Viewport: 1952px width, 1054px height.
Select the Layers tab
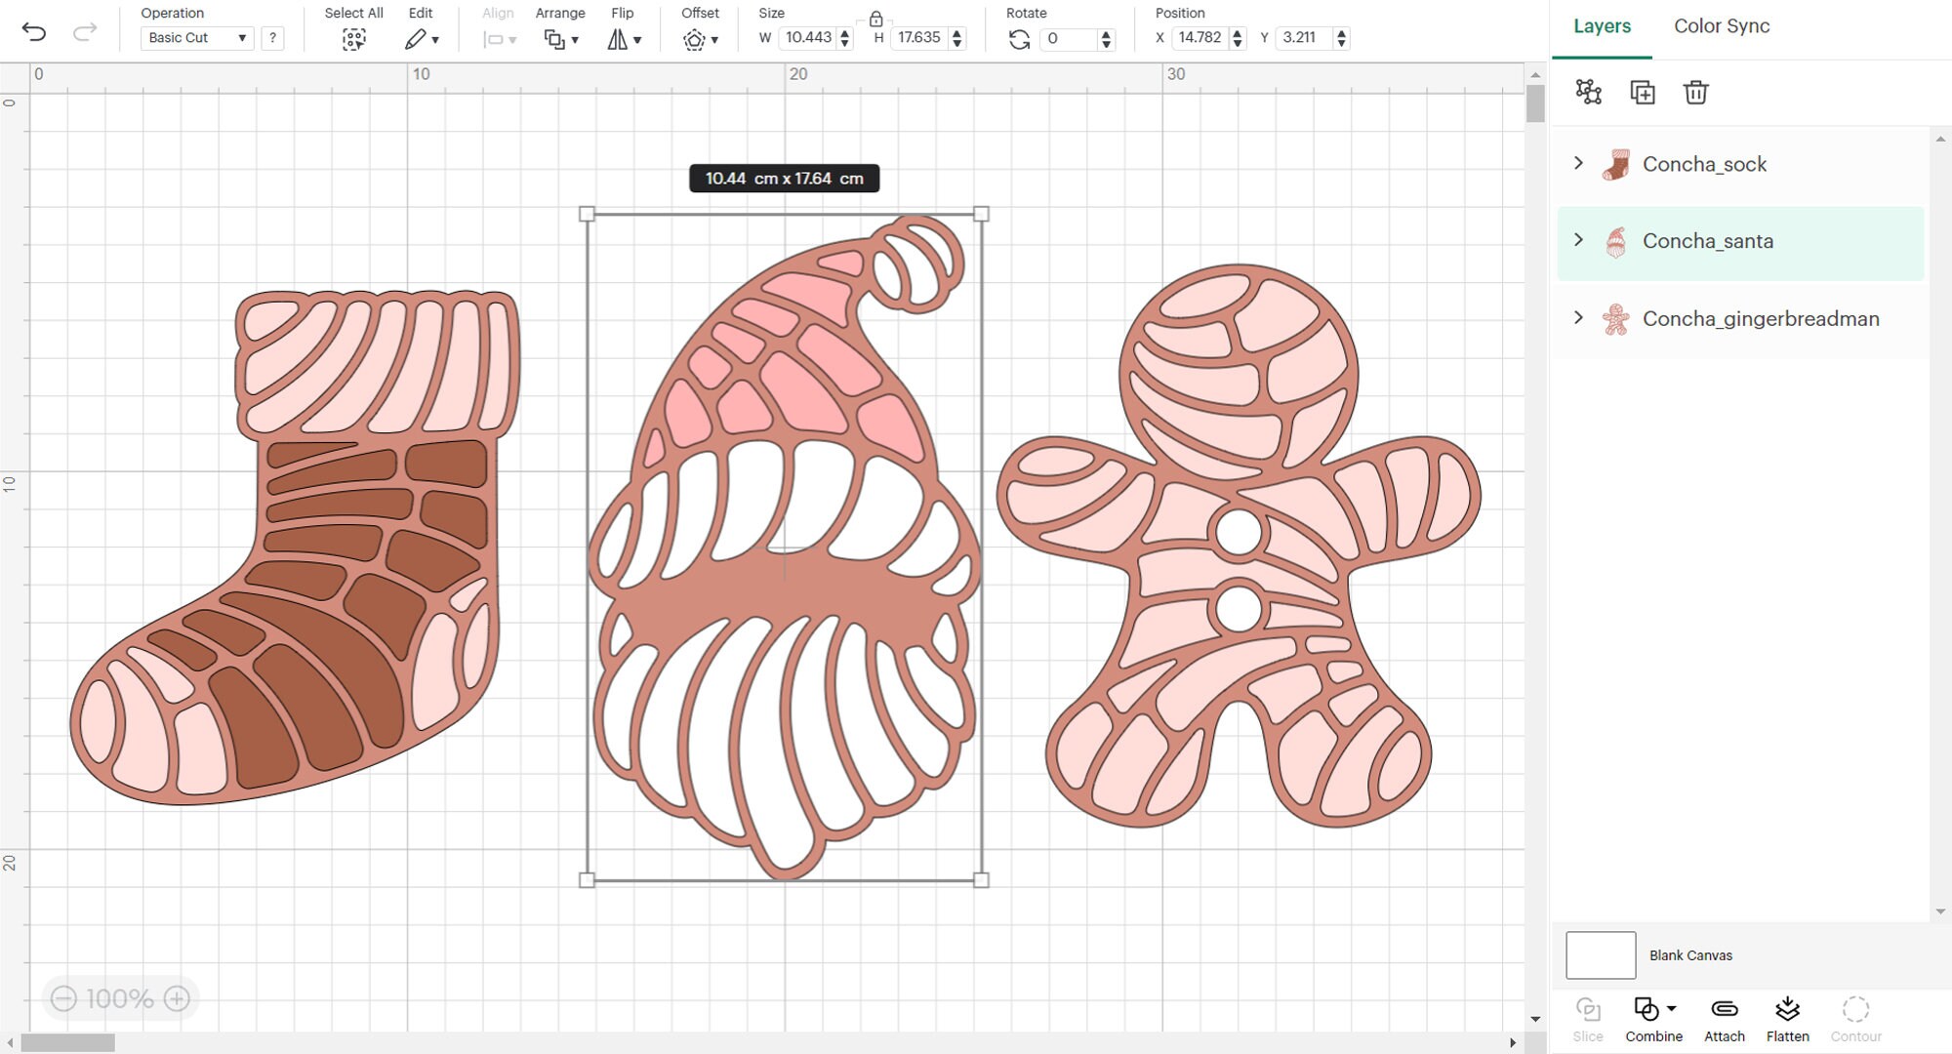1601,26
